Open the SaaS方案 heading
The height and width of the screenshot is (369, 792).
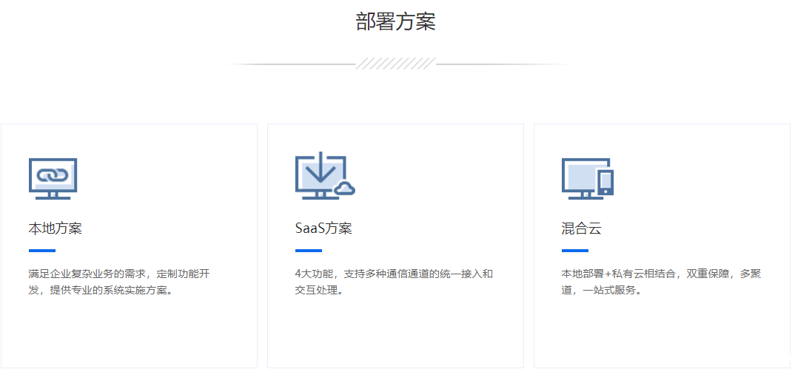click(x=323, y=228)
